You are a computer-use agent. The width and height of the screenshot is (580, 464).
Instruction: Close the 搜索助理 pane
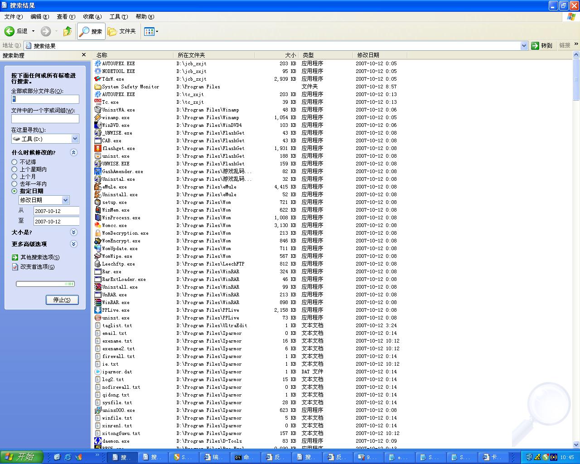84,55
